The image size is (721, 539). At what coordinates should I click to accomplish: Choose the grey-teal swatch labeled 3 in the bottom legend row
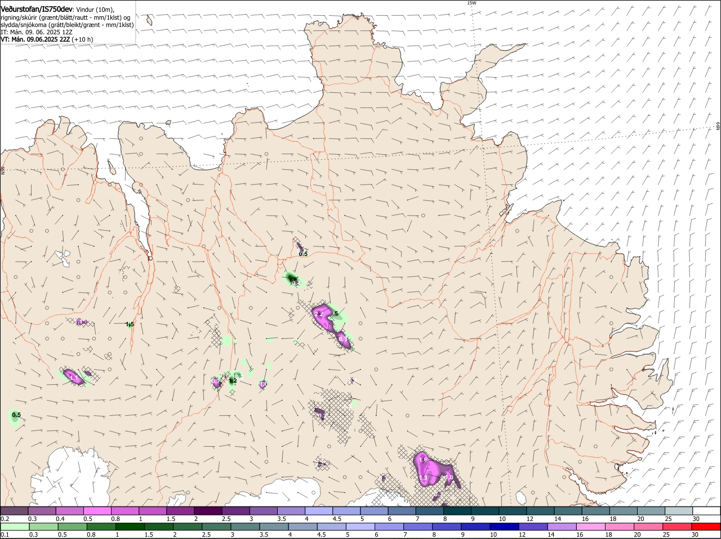pos(245,527)
